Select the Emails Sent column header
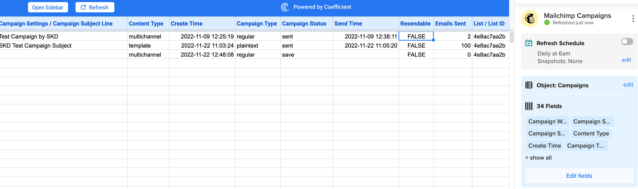Screen dimensions: 638x189 click(x=453, y=24)
